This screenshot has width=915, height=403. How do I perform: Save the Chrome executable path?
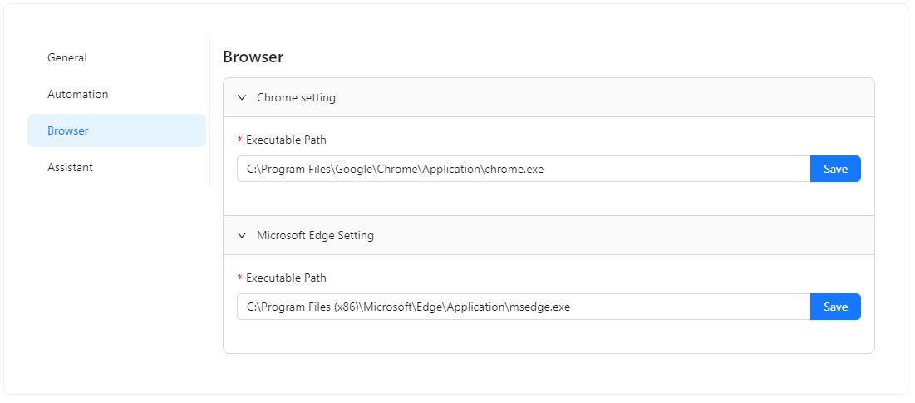[835, 169]
